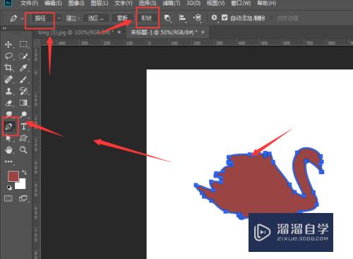Select the Pen tool in toolbox

click(x=9, y=127)
